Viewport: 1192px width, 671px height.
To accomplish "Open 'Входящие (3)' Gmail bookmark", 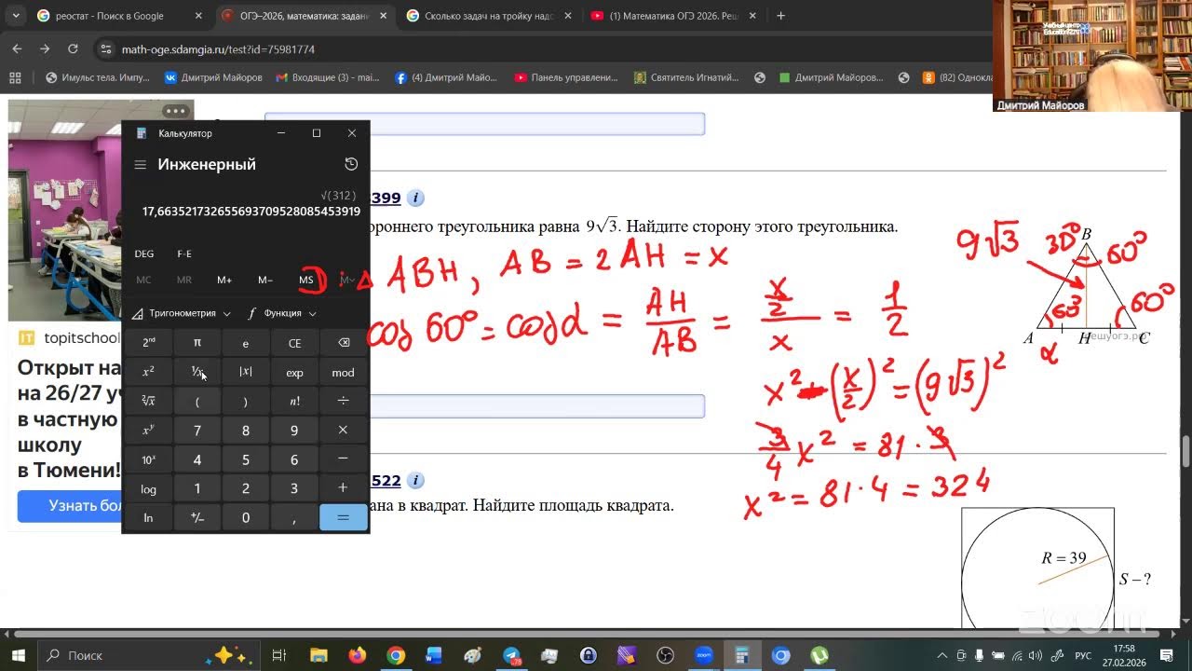I will point(328,77).
